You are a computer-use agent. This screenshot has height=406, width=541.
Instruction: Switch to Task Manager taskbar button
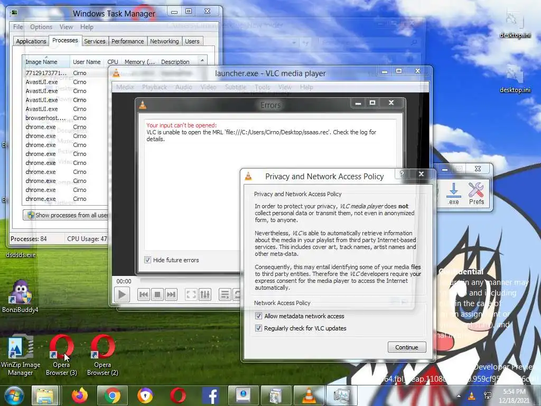point(342,395)
